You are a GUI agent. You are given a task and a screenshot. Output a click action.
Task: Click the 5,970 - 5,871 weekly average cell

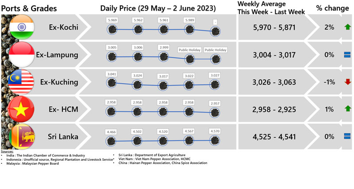coord(272,27)
